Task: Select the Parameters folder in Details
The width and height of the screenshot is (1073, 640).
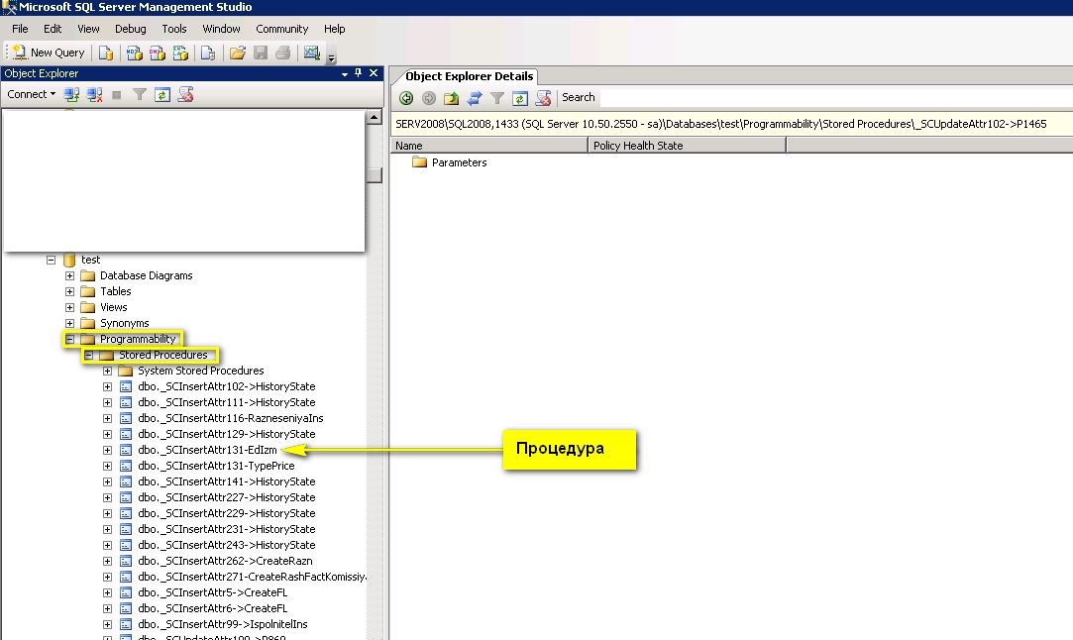Action: 450,162
